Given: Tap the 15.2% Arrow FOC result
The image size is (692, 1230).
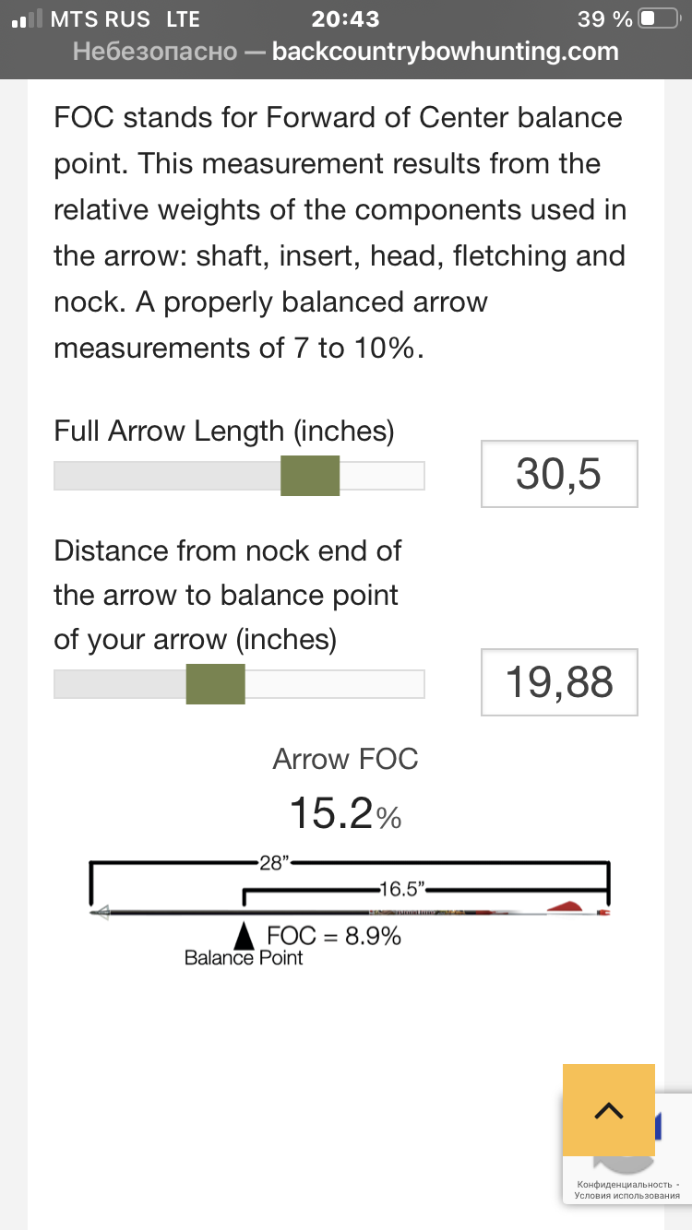Looking at the screenshot, I should tap(346, 814).
